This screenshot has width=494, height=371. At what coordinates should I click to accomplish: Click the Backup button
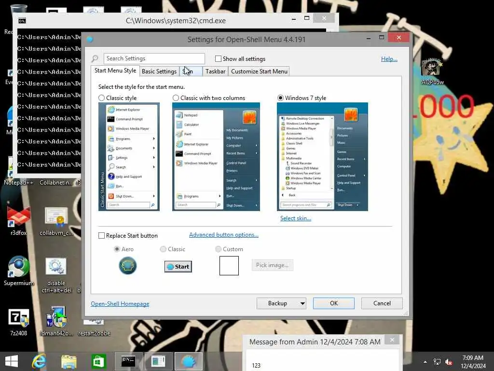click(x=277, y=303)
